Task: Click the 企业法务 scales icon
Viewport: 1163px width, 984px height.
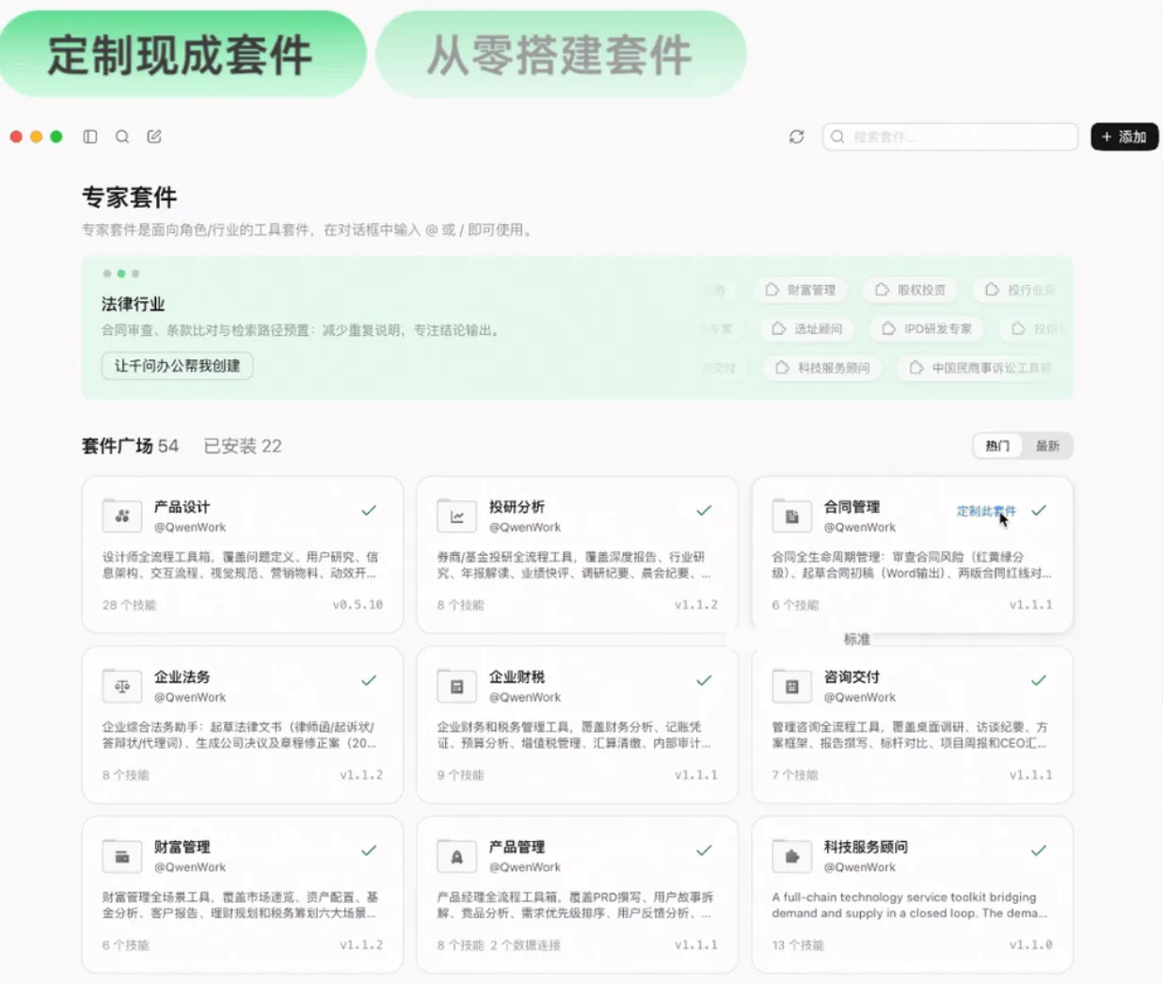Action: tap(122, 687)
